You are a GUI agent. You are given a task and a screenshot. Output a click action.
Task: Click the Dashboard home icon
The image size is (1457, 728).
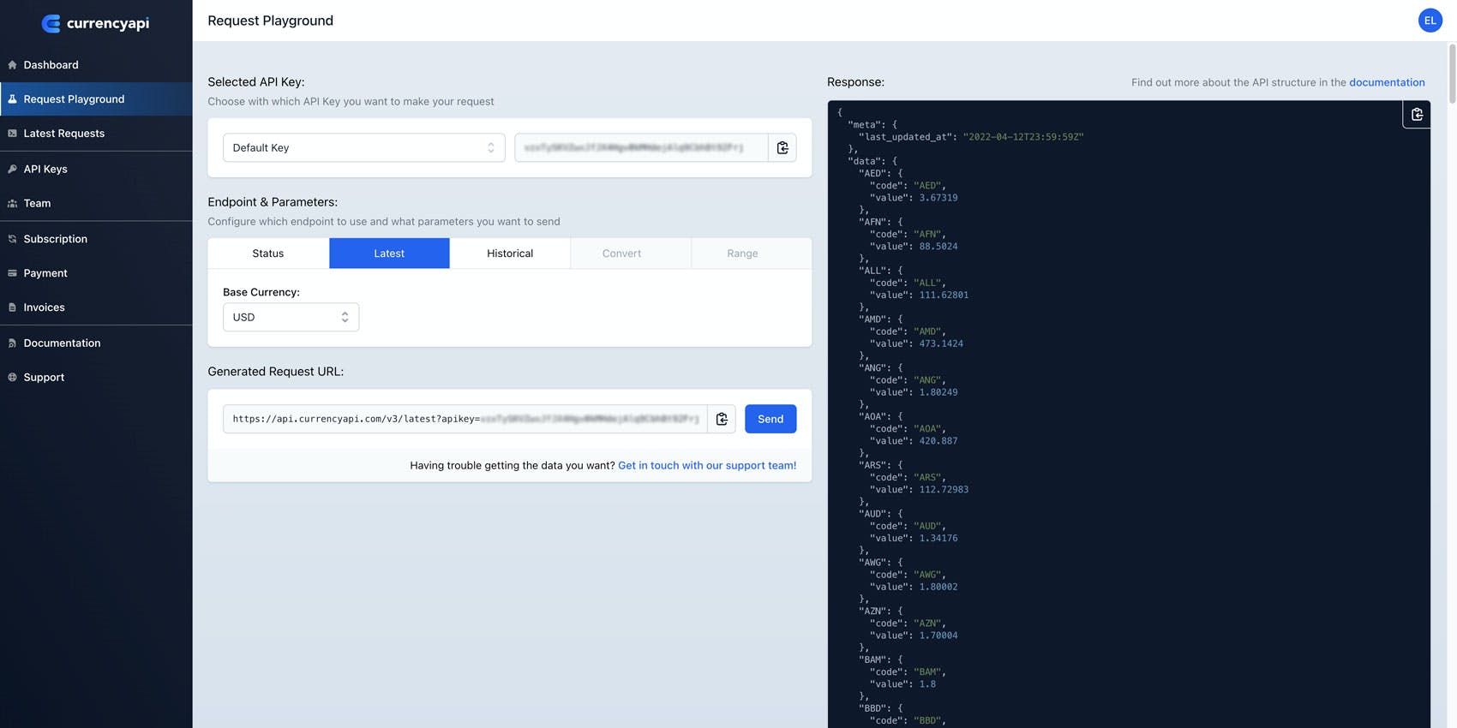(12, 65)
